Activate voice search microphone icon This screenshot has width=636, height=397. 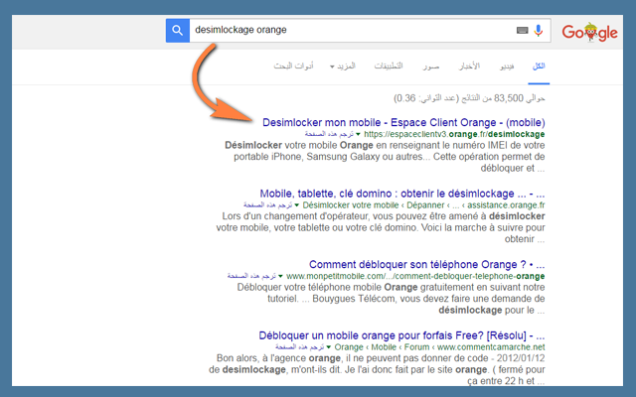[539, 31]
